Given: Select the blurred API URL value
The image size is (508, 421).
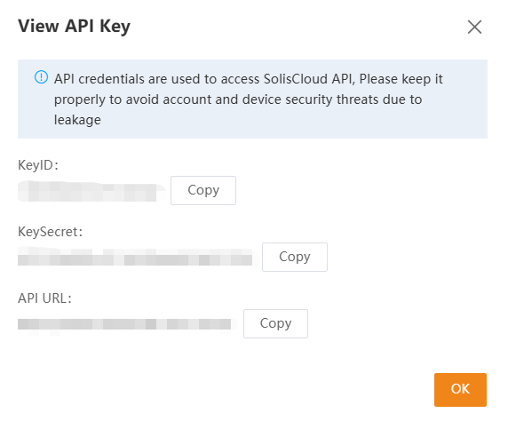Looking at the screenshot, I should pyautogui.click(x=126, y=324).
